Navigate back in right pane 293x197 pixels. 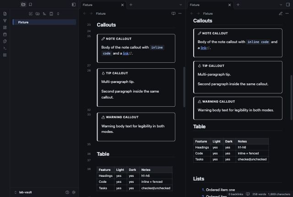point(192,13)
